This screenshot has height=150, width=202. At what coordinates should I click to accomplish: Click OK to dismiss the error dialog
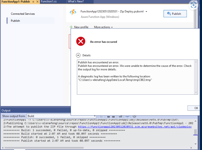point(194,108)
